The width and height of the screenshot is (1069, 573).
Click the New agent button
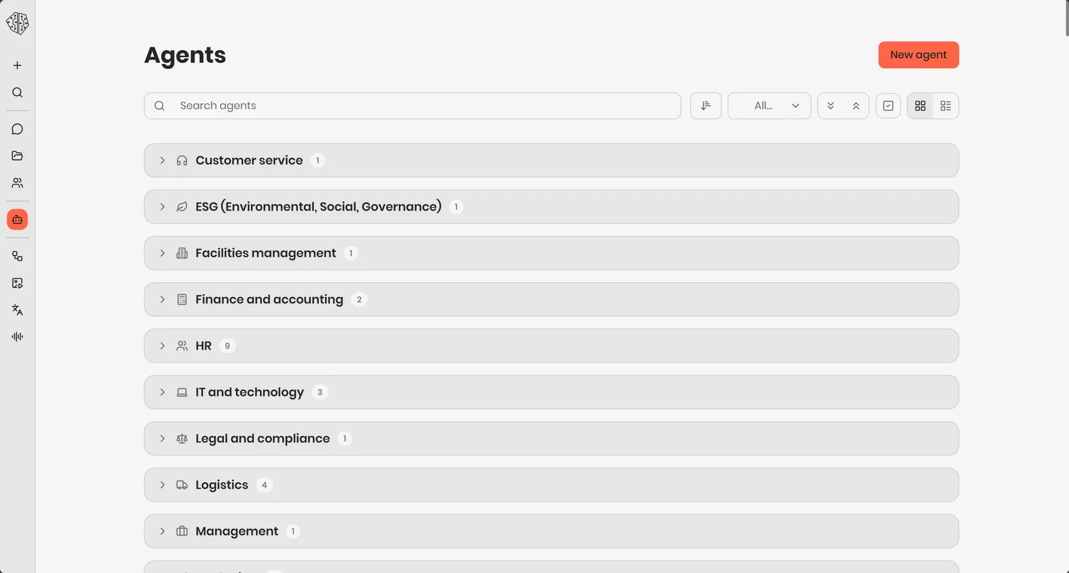coord(919,55)
